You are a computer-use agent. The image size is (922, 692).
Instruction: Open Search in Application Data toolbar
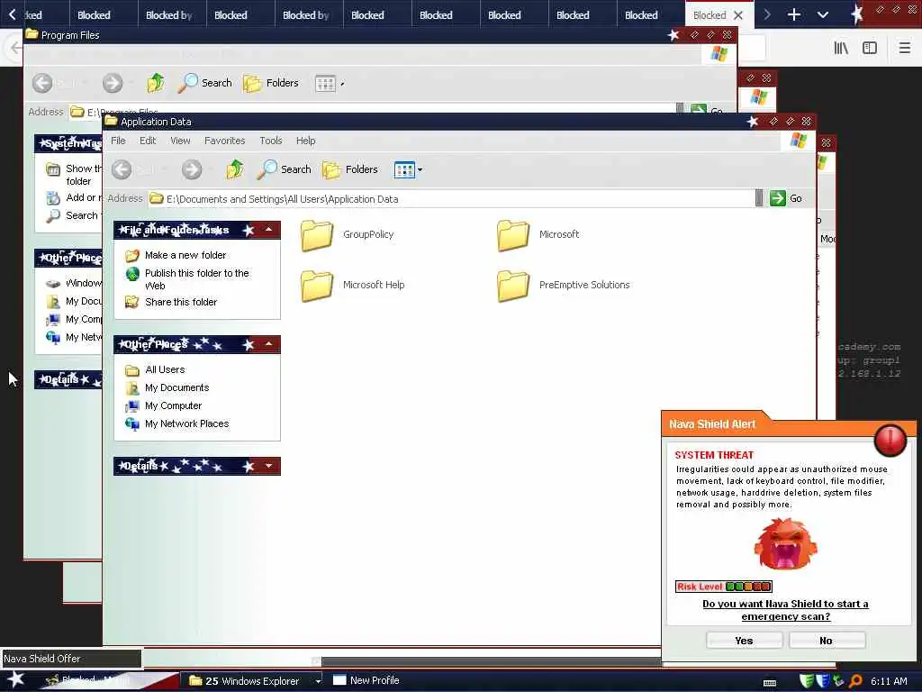coord(285,169)
